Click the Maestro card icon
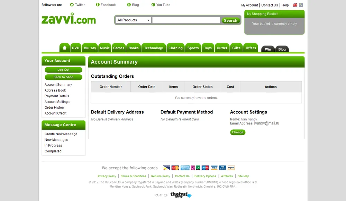The image size is (346, 201). (206, 168)
